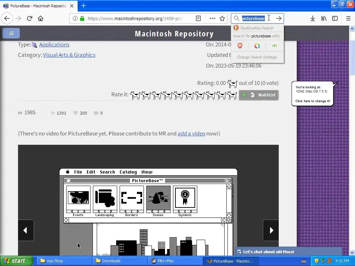Viewport: 355px width, 266px height.
Task: Click the comments bubble icon
Action: click(x=96, y=113)
